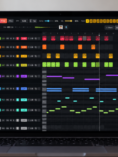118x157 pixels.
Task: Click the circular-arrows icon in the BAS track row
Action: pyautogui.click(x=36, y=76)
